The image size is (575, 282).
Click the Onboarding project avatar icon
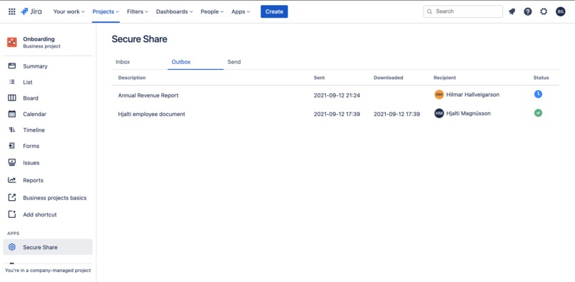(12, 42)
